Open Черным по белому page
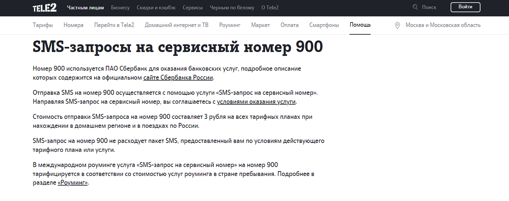 (232, 7)
